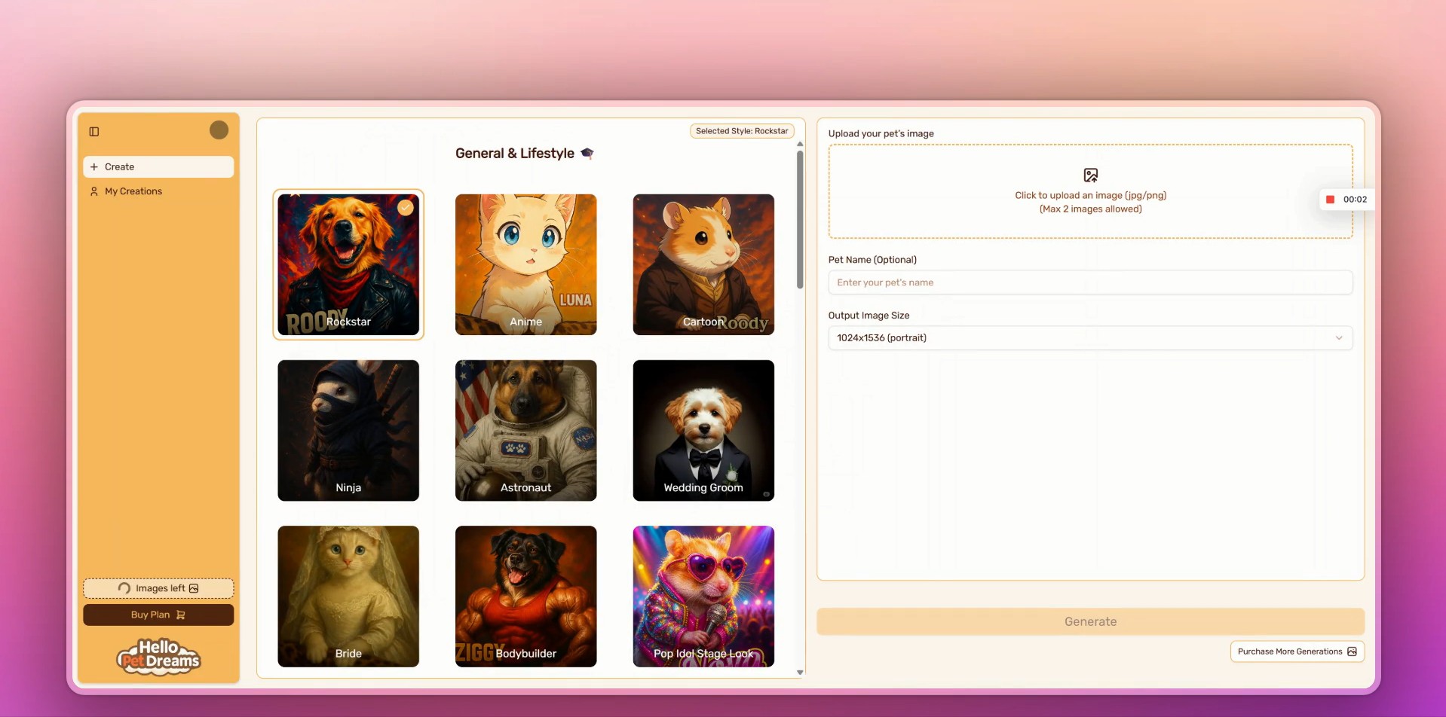Screen dimensions: 1446x717
Task: Deselect Rockstar using its checkmark badge
Action: 405,206
